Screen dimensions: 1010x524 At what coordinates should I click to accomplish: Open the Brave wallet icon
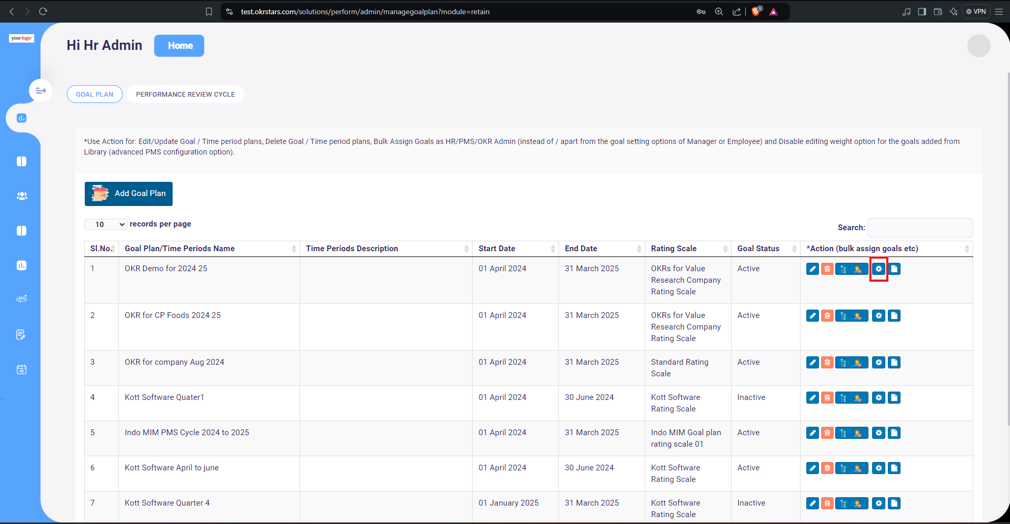tap(938, 12)
